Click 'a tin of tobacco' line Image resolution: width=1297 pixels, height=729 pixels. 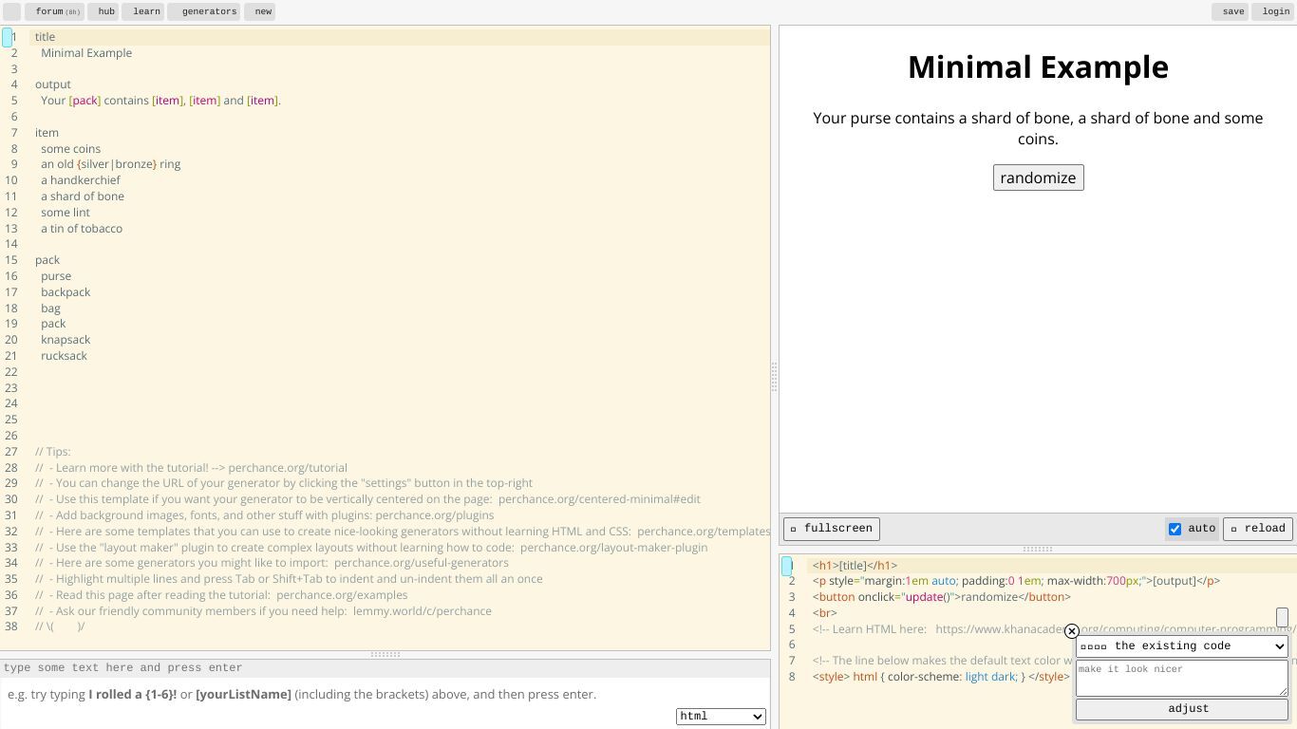[82, 229]
